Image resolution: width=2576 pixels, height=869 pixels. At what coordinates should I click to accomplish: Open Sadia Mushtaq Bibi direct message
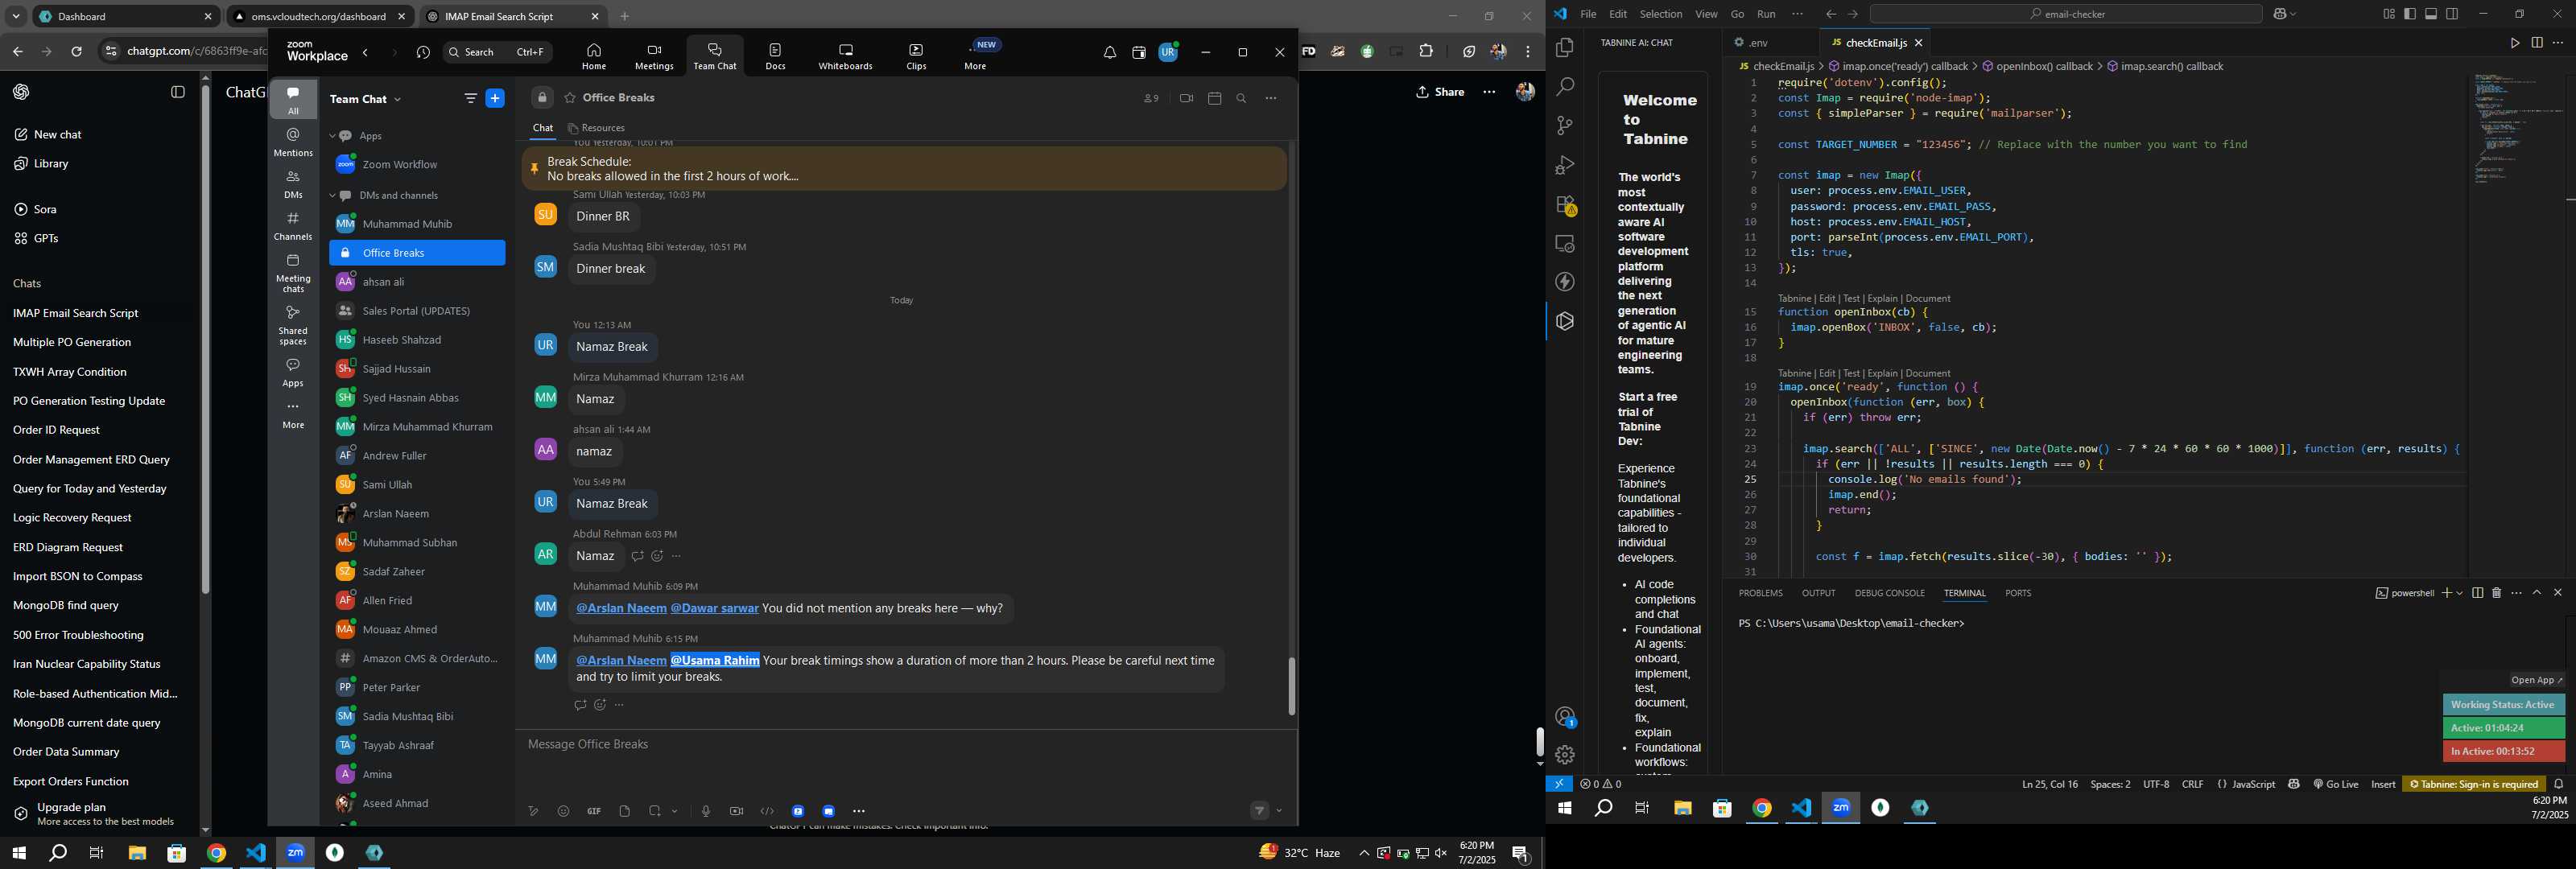pyautogui.click(x=407, y=716)
